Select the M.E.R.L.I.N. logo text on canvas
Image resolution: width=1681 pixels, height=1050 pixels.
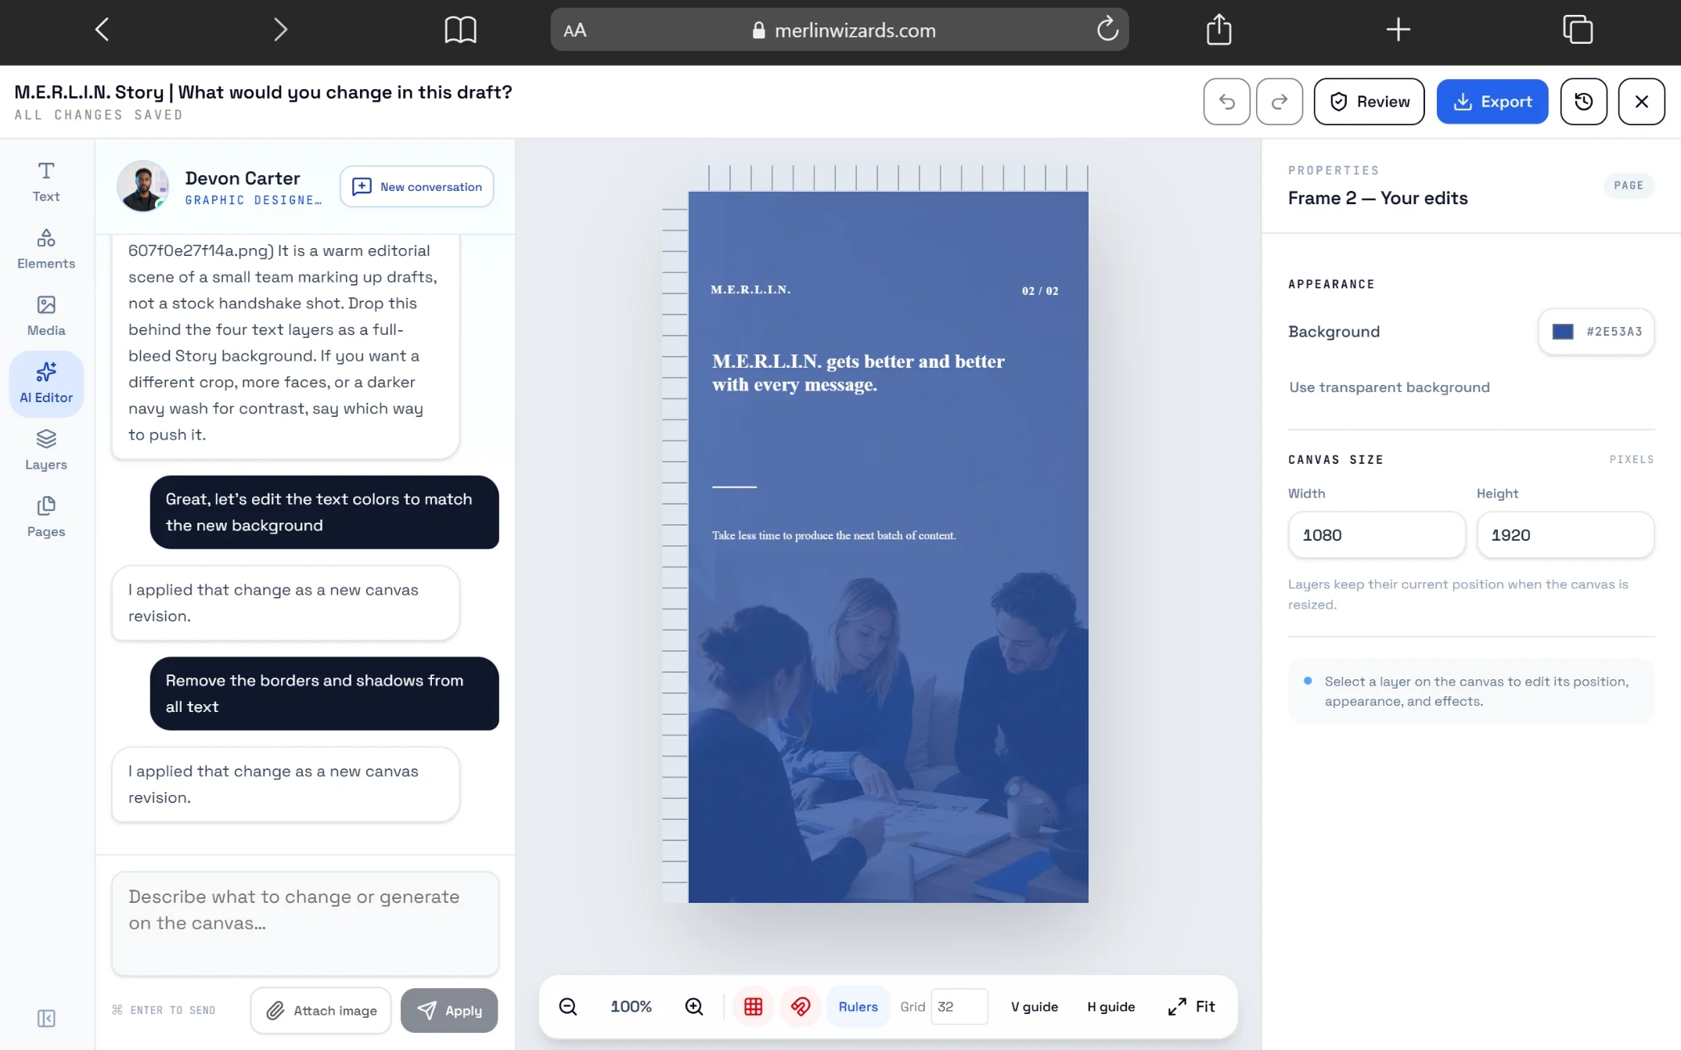751,289
